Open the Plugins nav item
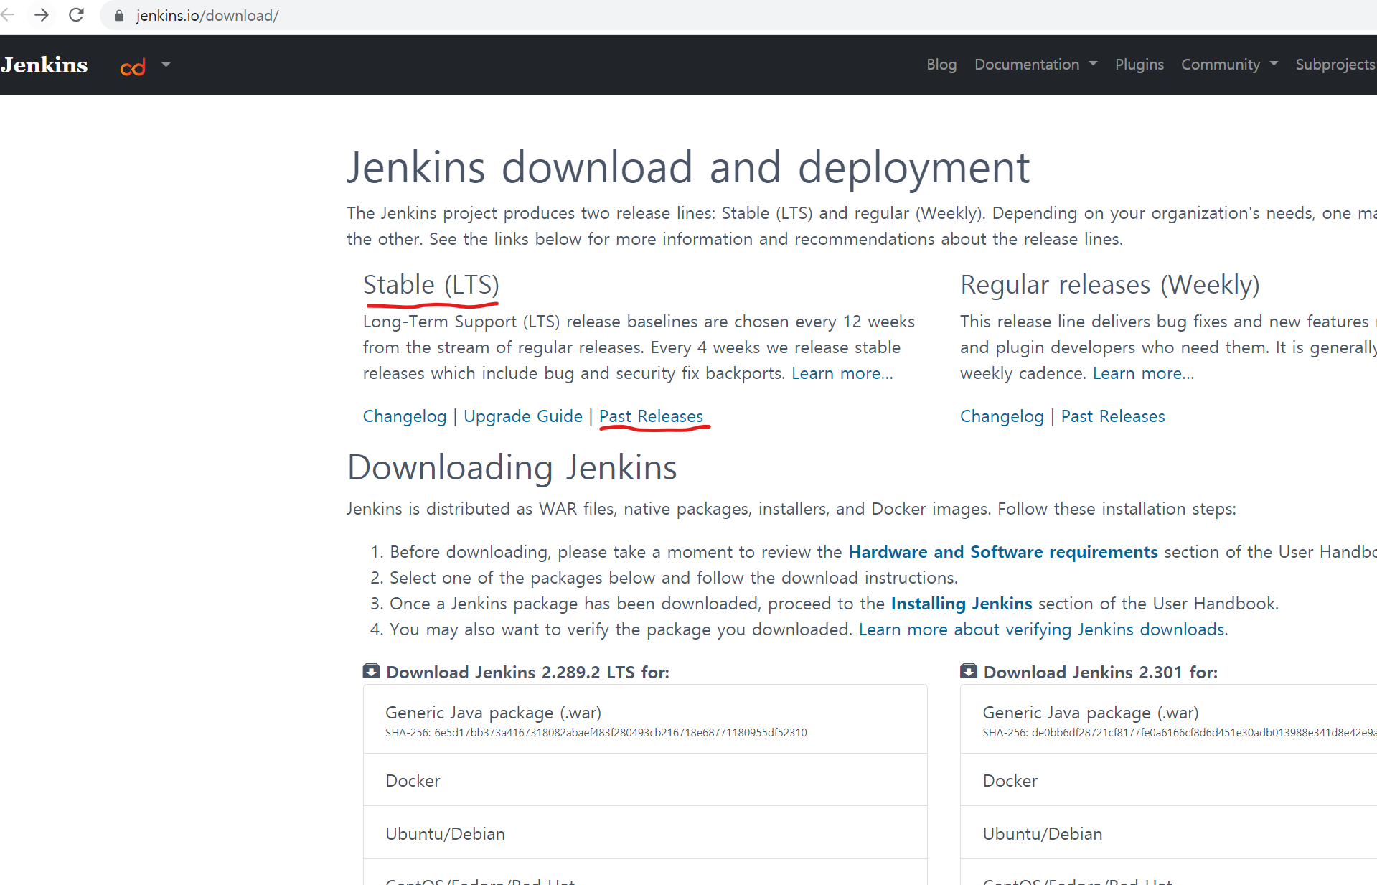The image size is (1377, 885). pyautogui.click(x=1139, y=65)
